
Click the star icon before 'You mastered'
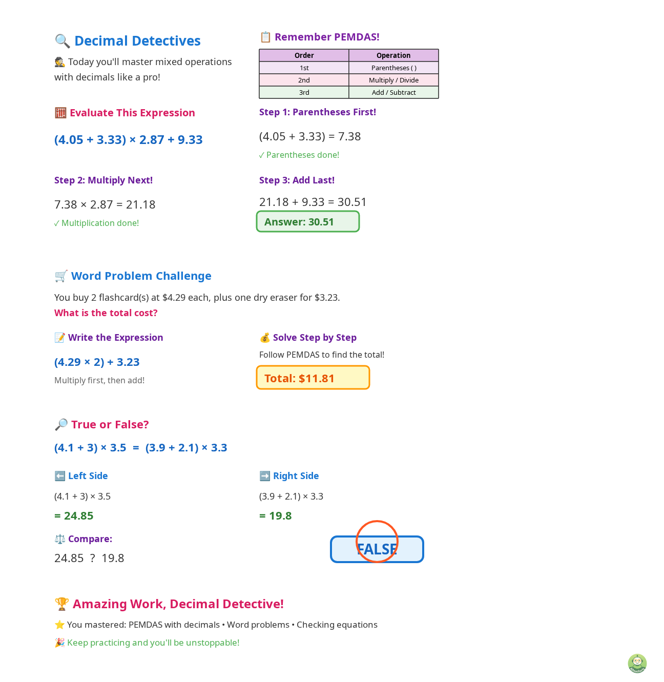59,625
